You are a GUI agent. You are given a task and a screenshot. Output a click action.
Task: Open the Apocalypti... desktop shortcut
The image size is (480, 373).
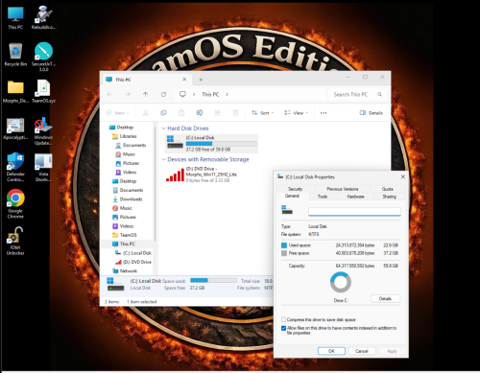point(15,128)
